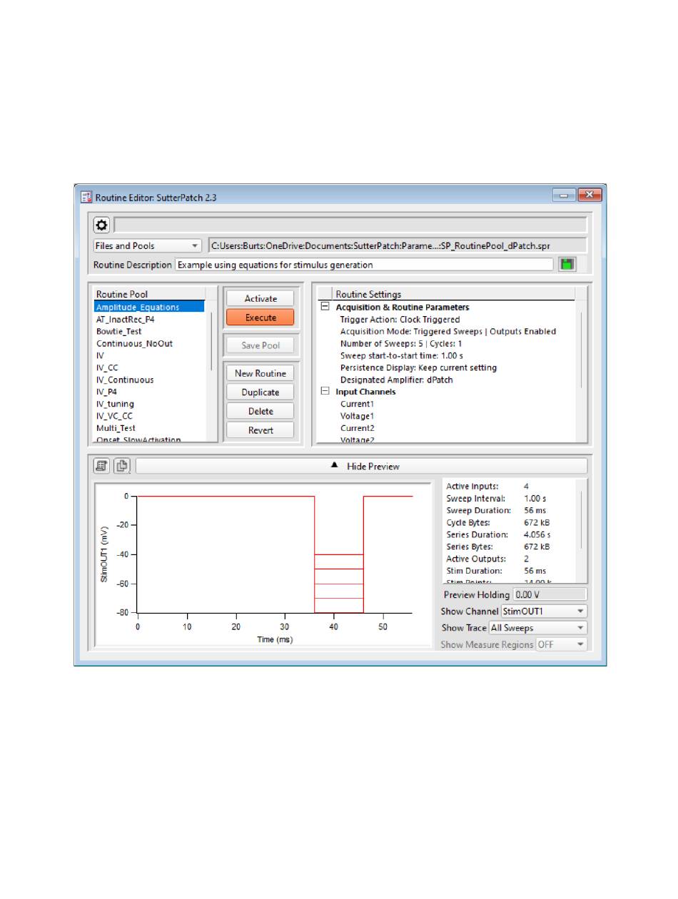The height and width of the screenshot is (899, 678).
Task: Minimize the Routine Editor window
Action: (x=564, y=195)
